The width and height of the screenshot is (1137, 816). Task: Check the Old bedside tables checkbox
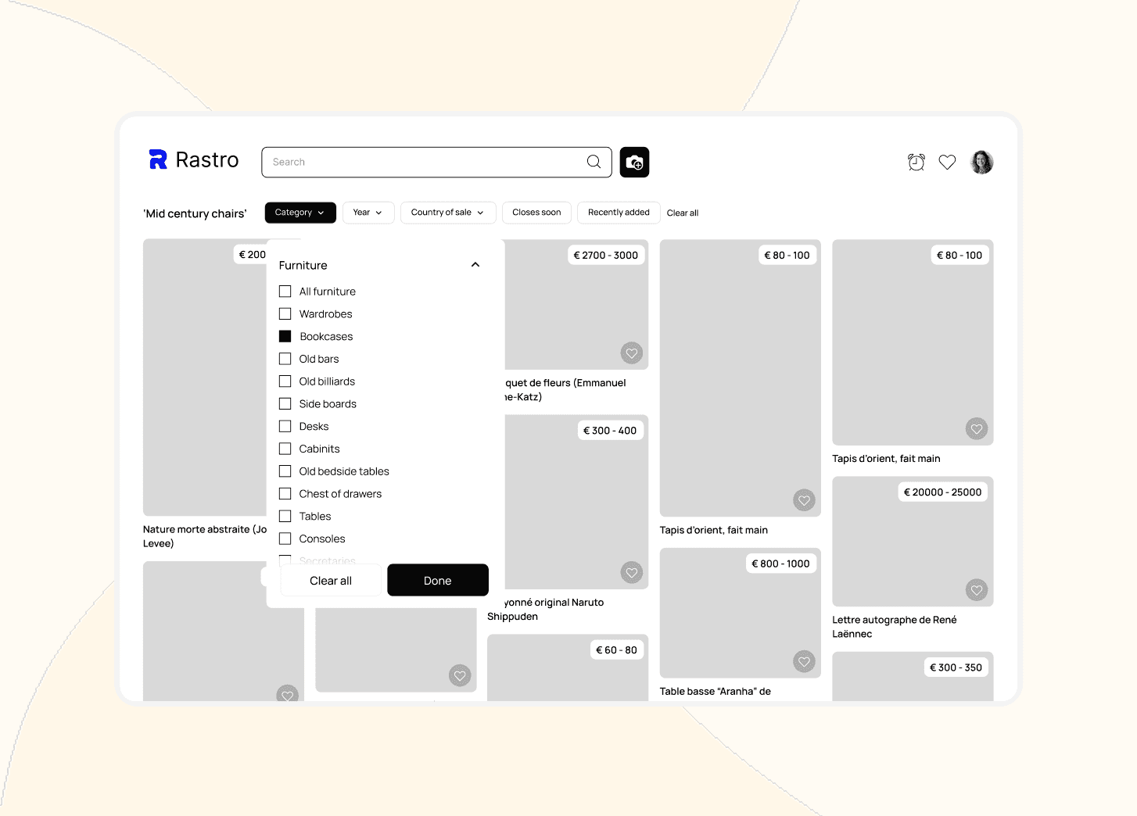285,471
